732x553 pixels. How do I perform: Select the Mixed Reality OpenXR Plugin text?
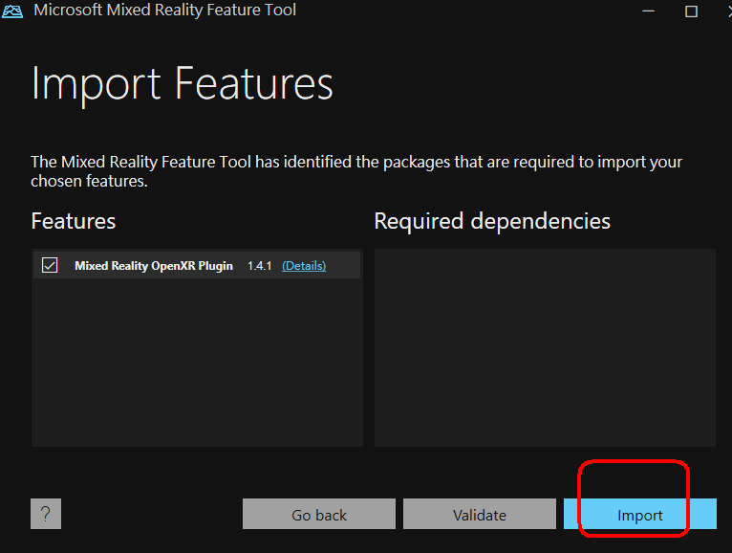154,266
